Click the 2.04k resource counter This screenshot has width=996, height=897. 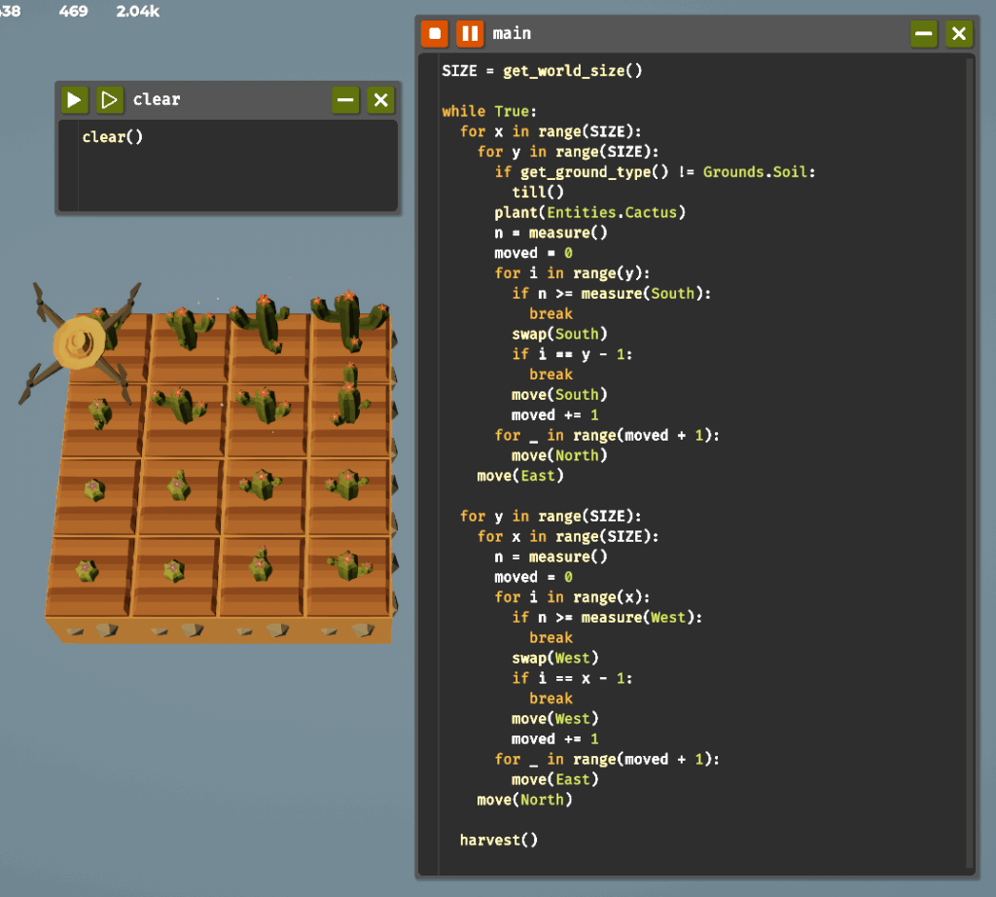point(137,12)
